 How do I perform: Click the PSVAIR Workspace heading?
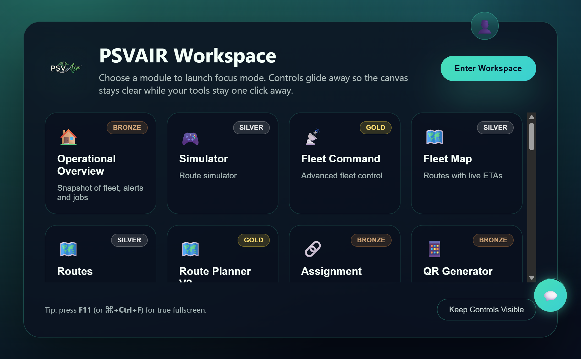coord(188,56)
